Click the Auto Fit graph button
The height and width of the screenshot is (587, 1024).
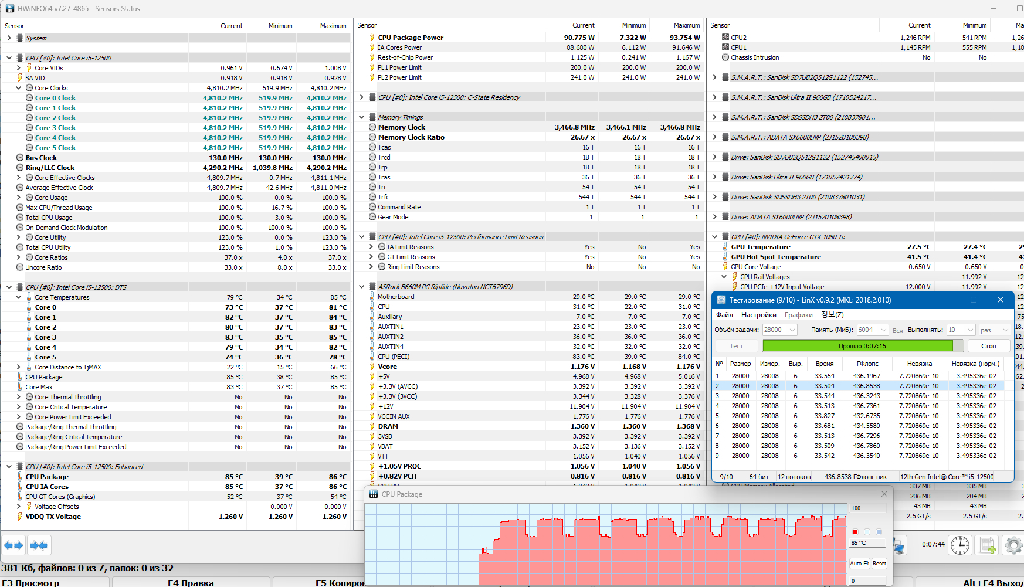point(859,564)
